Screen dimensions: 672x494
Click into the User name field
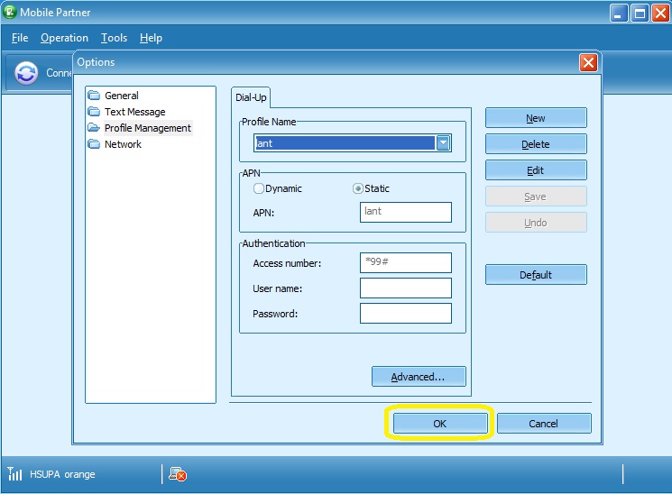point(405,288)
